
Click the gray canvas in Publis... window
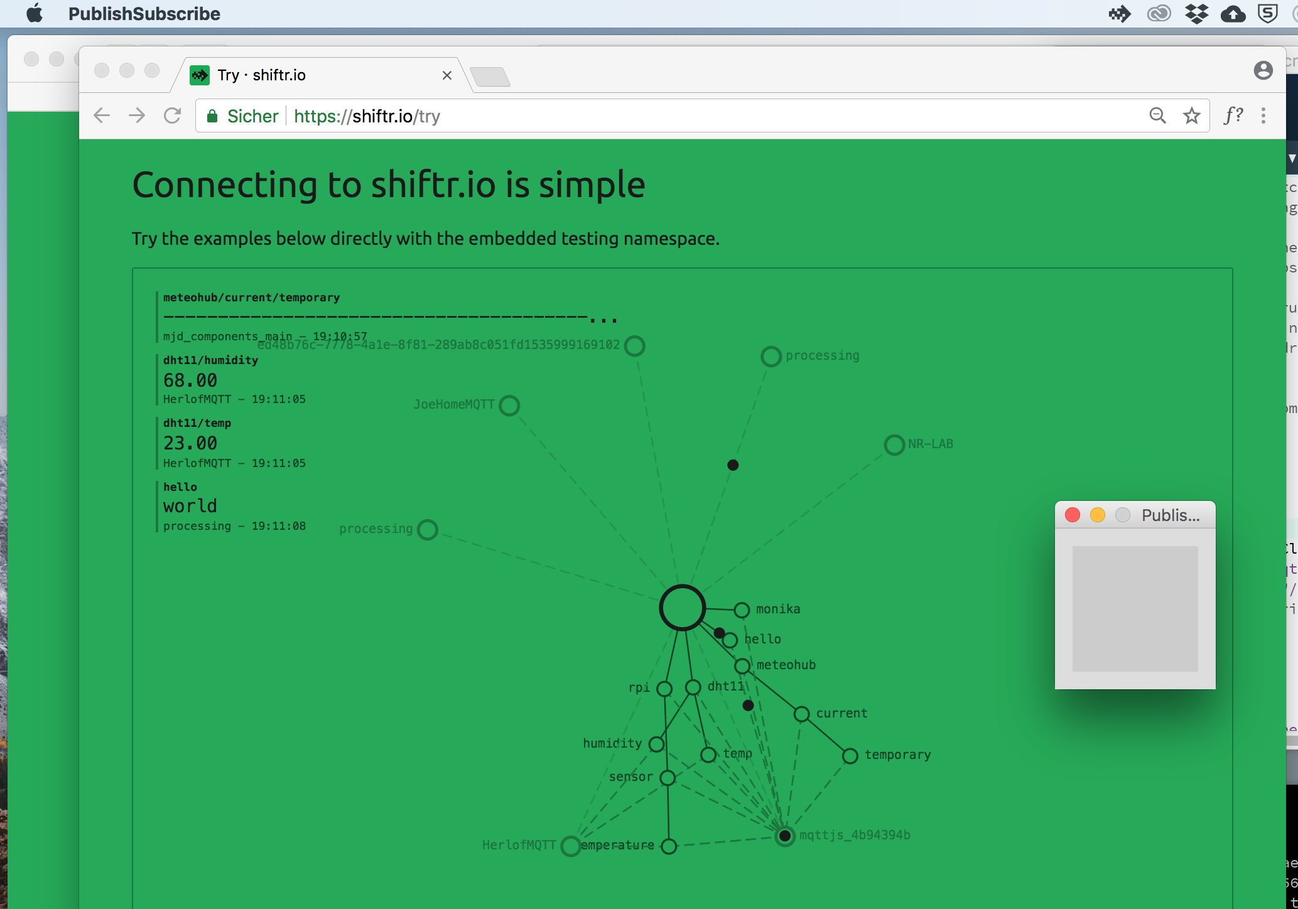tap(1135, 608)
